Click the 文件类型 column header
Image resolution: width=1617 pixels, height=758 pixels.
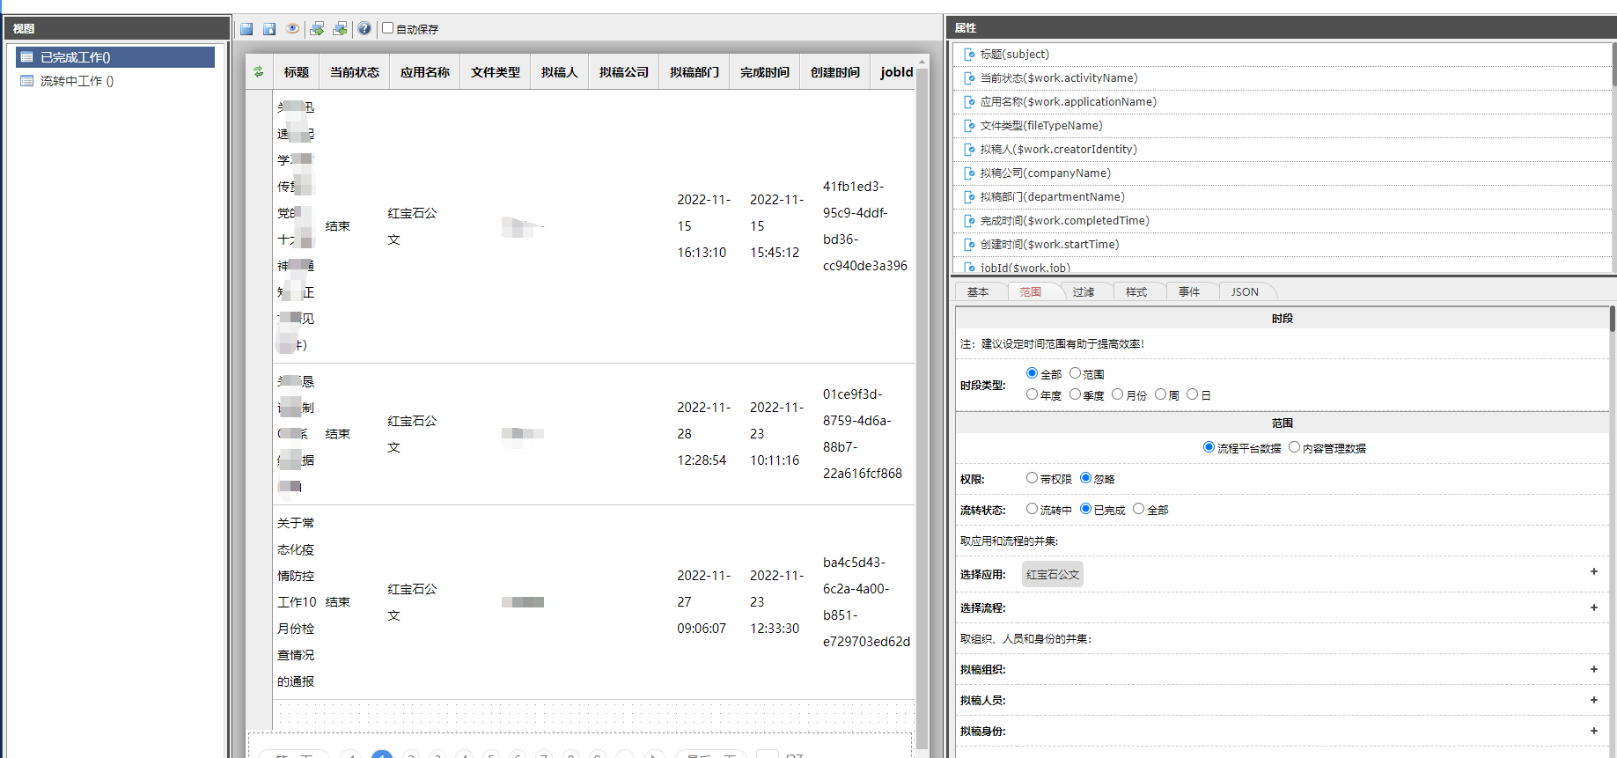pyautogui.click(x=496, y=72)
